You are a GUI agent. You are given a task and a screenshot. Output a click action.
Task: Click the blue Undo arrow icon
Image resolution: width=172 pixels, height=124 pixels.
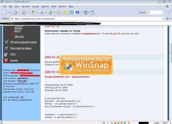[x=78, y=12]
